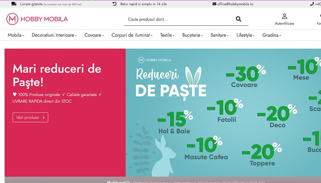Click the phone handset icon
The image size is (321, 183).
click(x=312, y=4)
